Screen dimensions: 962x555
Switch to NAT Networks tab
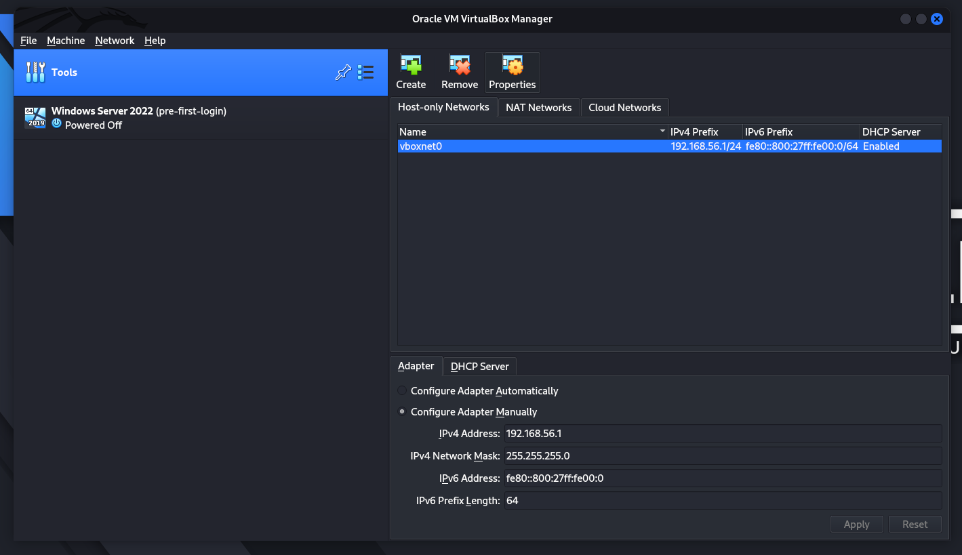(x=539, y=108)
